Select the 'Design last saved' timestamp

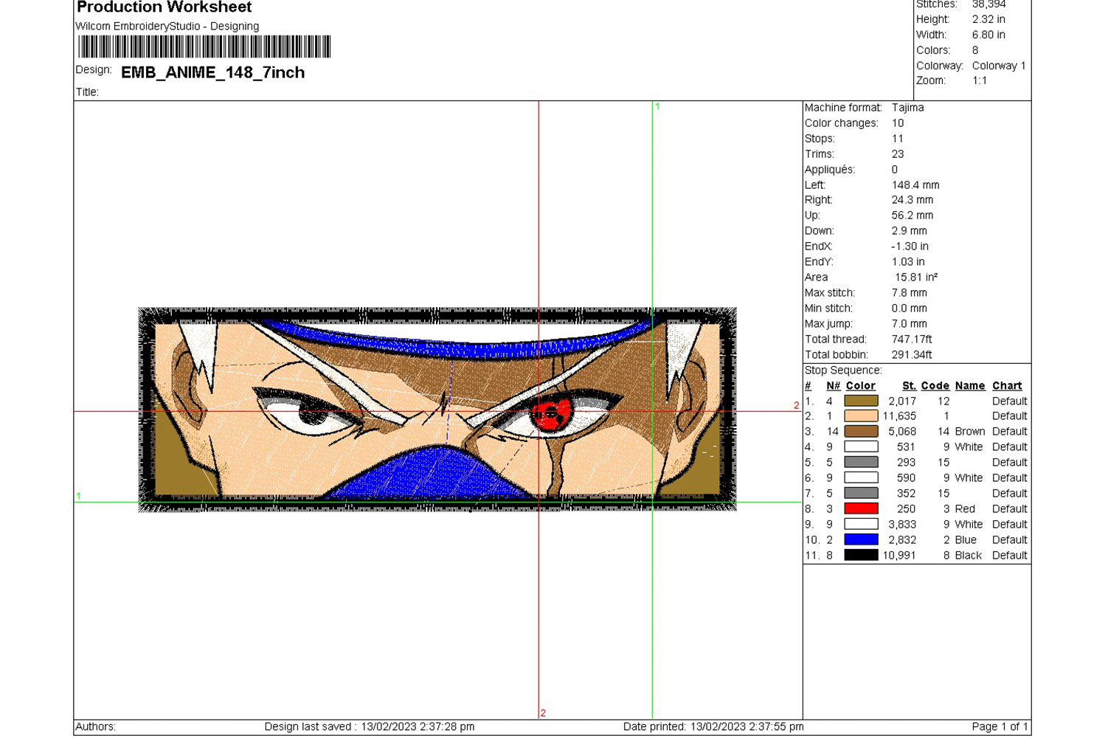(370, 727)
